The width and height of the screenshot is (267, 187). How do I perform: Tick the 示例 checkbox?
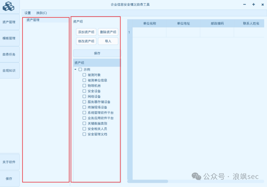pos(80,70)
